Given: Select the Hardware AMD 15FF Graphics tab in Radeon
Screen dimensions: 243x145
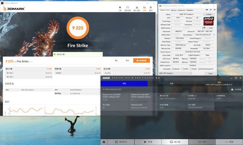Looking at the screenshot, I should pyautogui.click(x=219, y=83).
